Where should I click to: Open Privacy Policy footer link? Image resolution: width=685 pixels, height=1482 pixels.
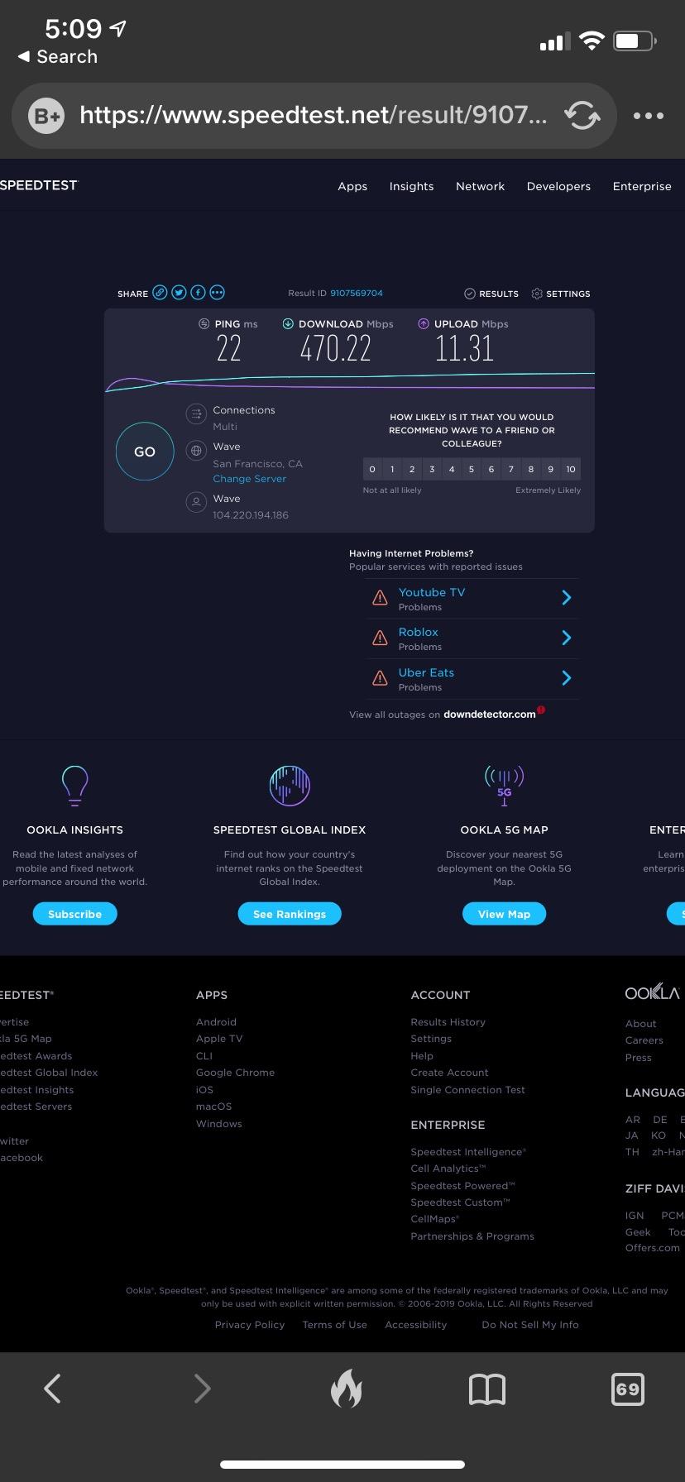point(250,1325)
